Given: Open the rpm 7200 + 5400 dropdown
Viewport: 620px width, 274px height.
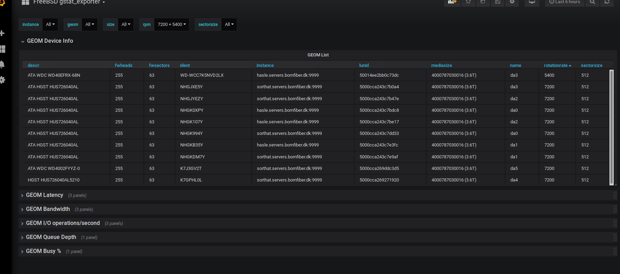Looking at the screenshot, I should 172,25.
